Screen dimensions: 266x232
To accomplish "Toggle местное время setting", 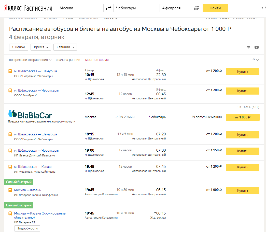I will [97, 60].
